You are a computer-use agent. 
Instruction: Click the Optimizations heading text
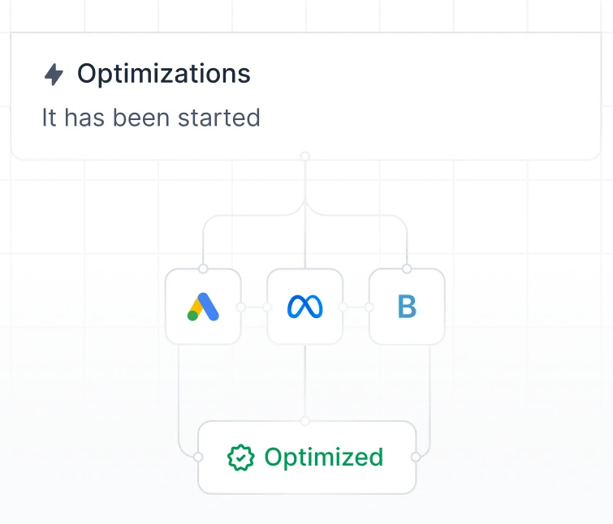164,73
